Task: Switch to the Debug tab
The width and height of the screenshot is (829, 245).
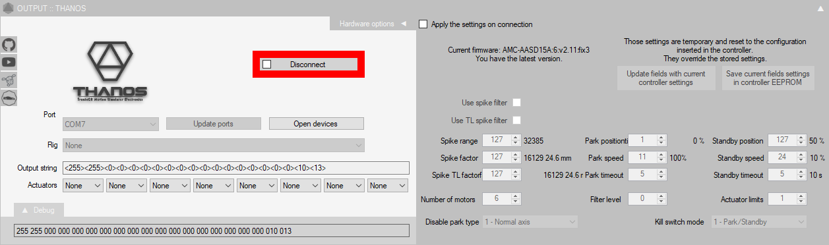Action: [40, 209]
